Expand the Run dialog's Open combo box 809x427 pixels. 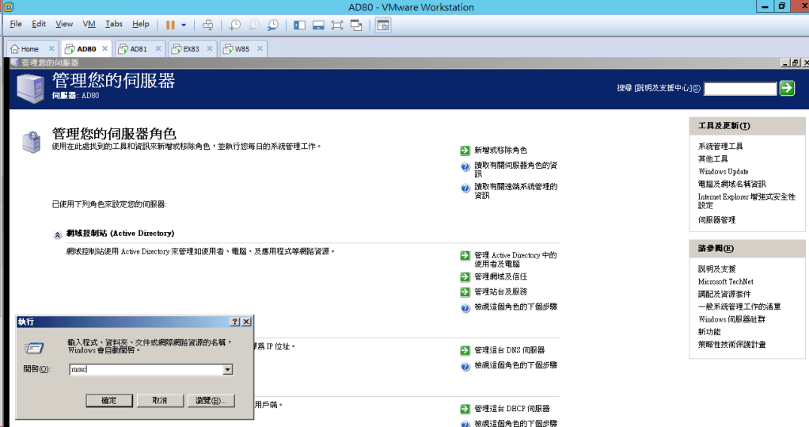point(228,370)
